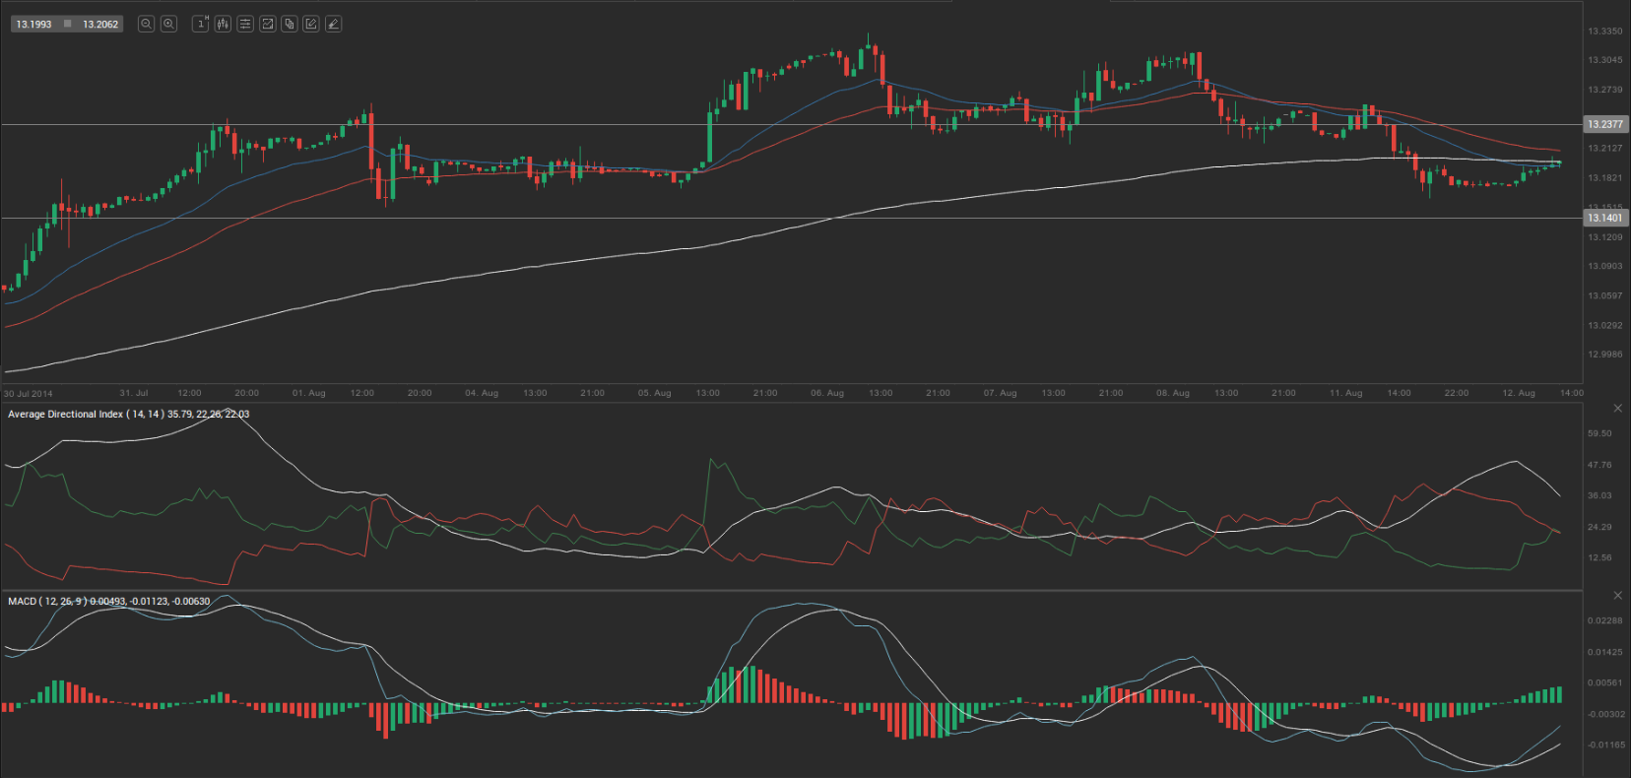Open chart settings sliders icon

coord(245,24)
